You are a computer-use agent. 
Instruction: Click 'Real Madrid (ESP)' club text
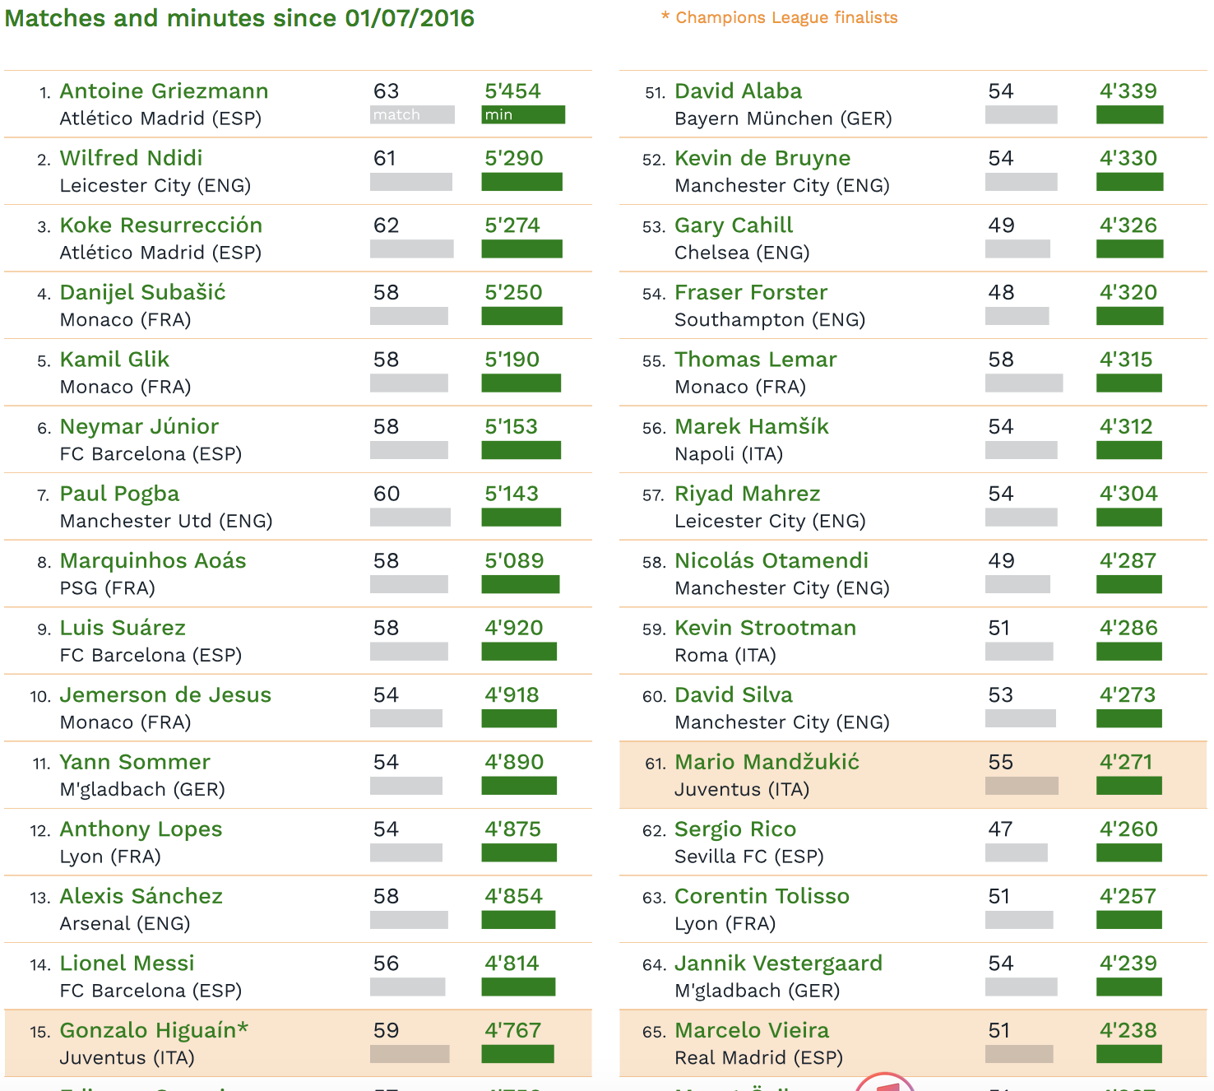click(758, 1057)
